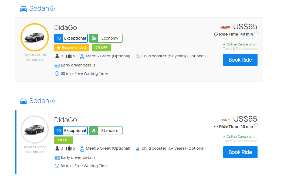Click the DidaGo provider name on Corolla card
This screenshot has height=179, width=284.
66,27
